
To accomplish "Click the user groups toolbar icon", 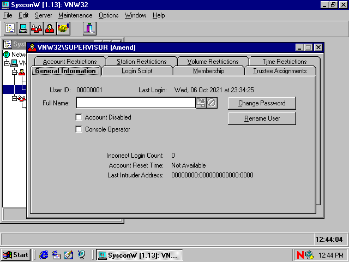I will (x=37, y=28).
